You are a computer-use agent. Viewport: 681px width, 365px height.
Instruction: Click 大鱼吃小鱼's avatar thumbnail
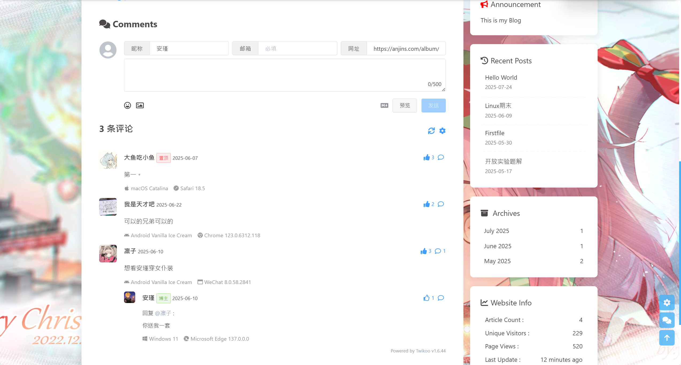tap(108, 160)
